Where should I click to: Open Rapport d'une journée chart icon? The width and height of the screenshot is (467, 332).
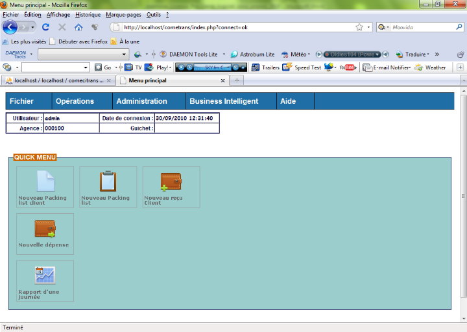[45, 276]
